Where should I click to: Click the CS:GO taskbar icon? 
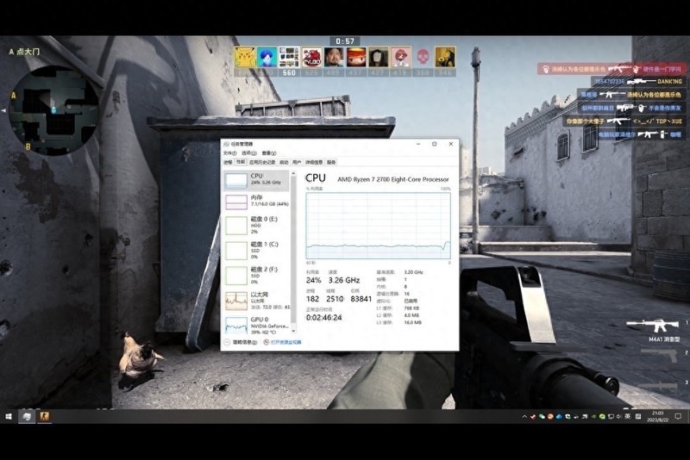[45, 416]
